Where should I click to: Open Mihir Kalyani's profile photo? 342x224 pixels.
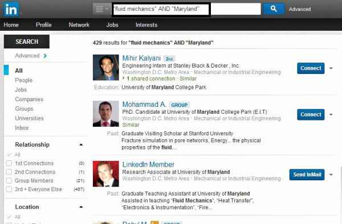(x=106, y=68)
